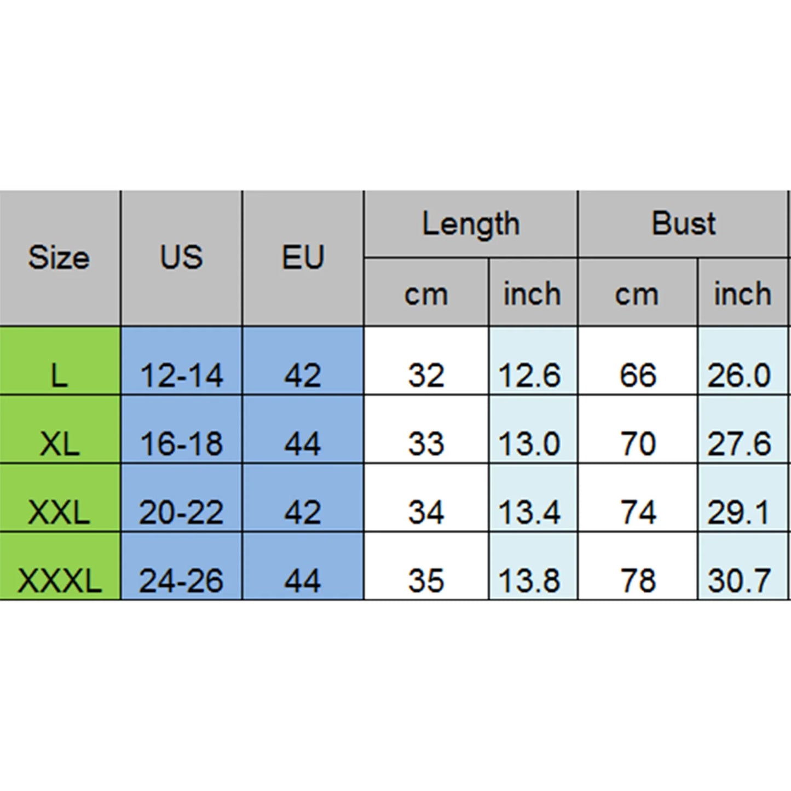791x791 pixels.
Task: Select the green L size cell
Action: tap(59, 361)
